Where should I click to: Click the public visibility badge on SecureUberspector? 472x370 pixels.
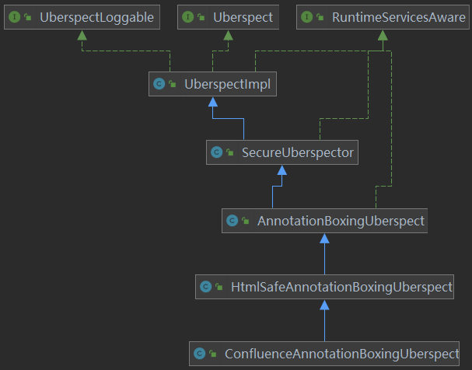click(x=230, y=152)
